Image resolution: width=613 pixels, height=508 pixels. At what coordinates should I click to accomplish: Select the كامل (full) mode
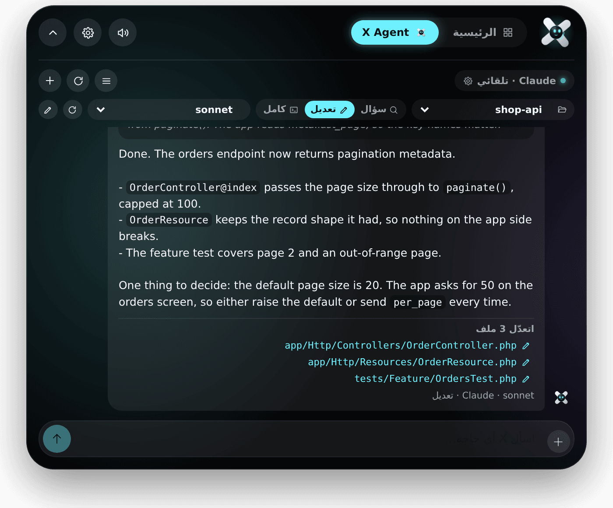coord(281,109)
